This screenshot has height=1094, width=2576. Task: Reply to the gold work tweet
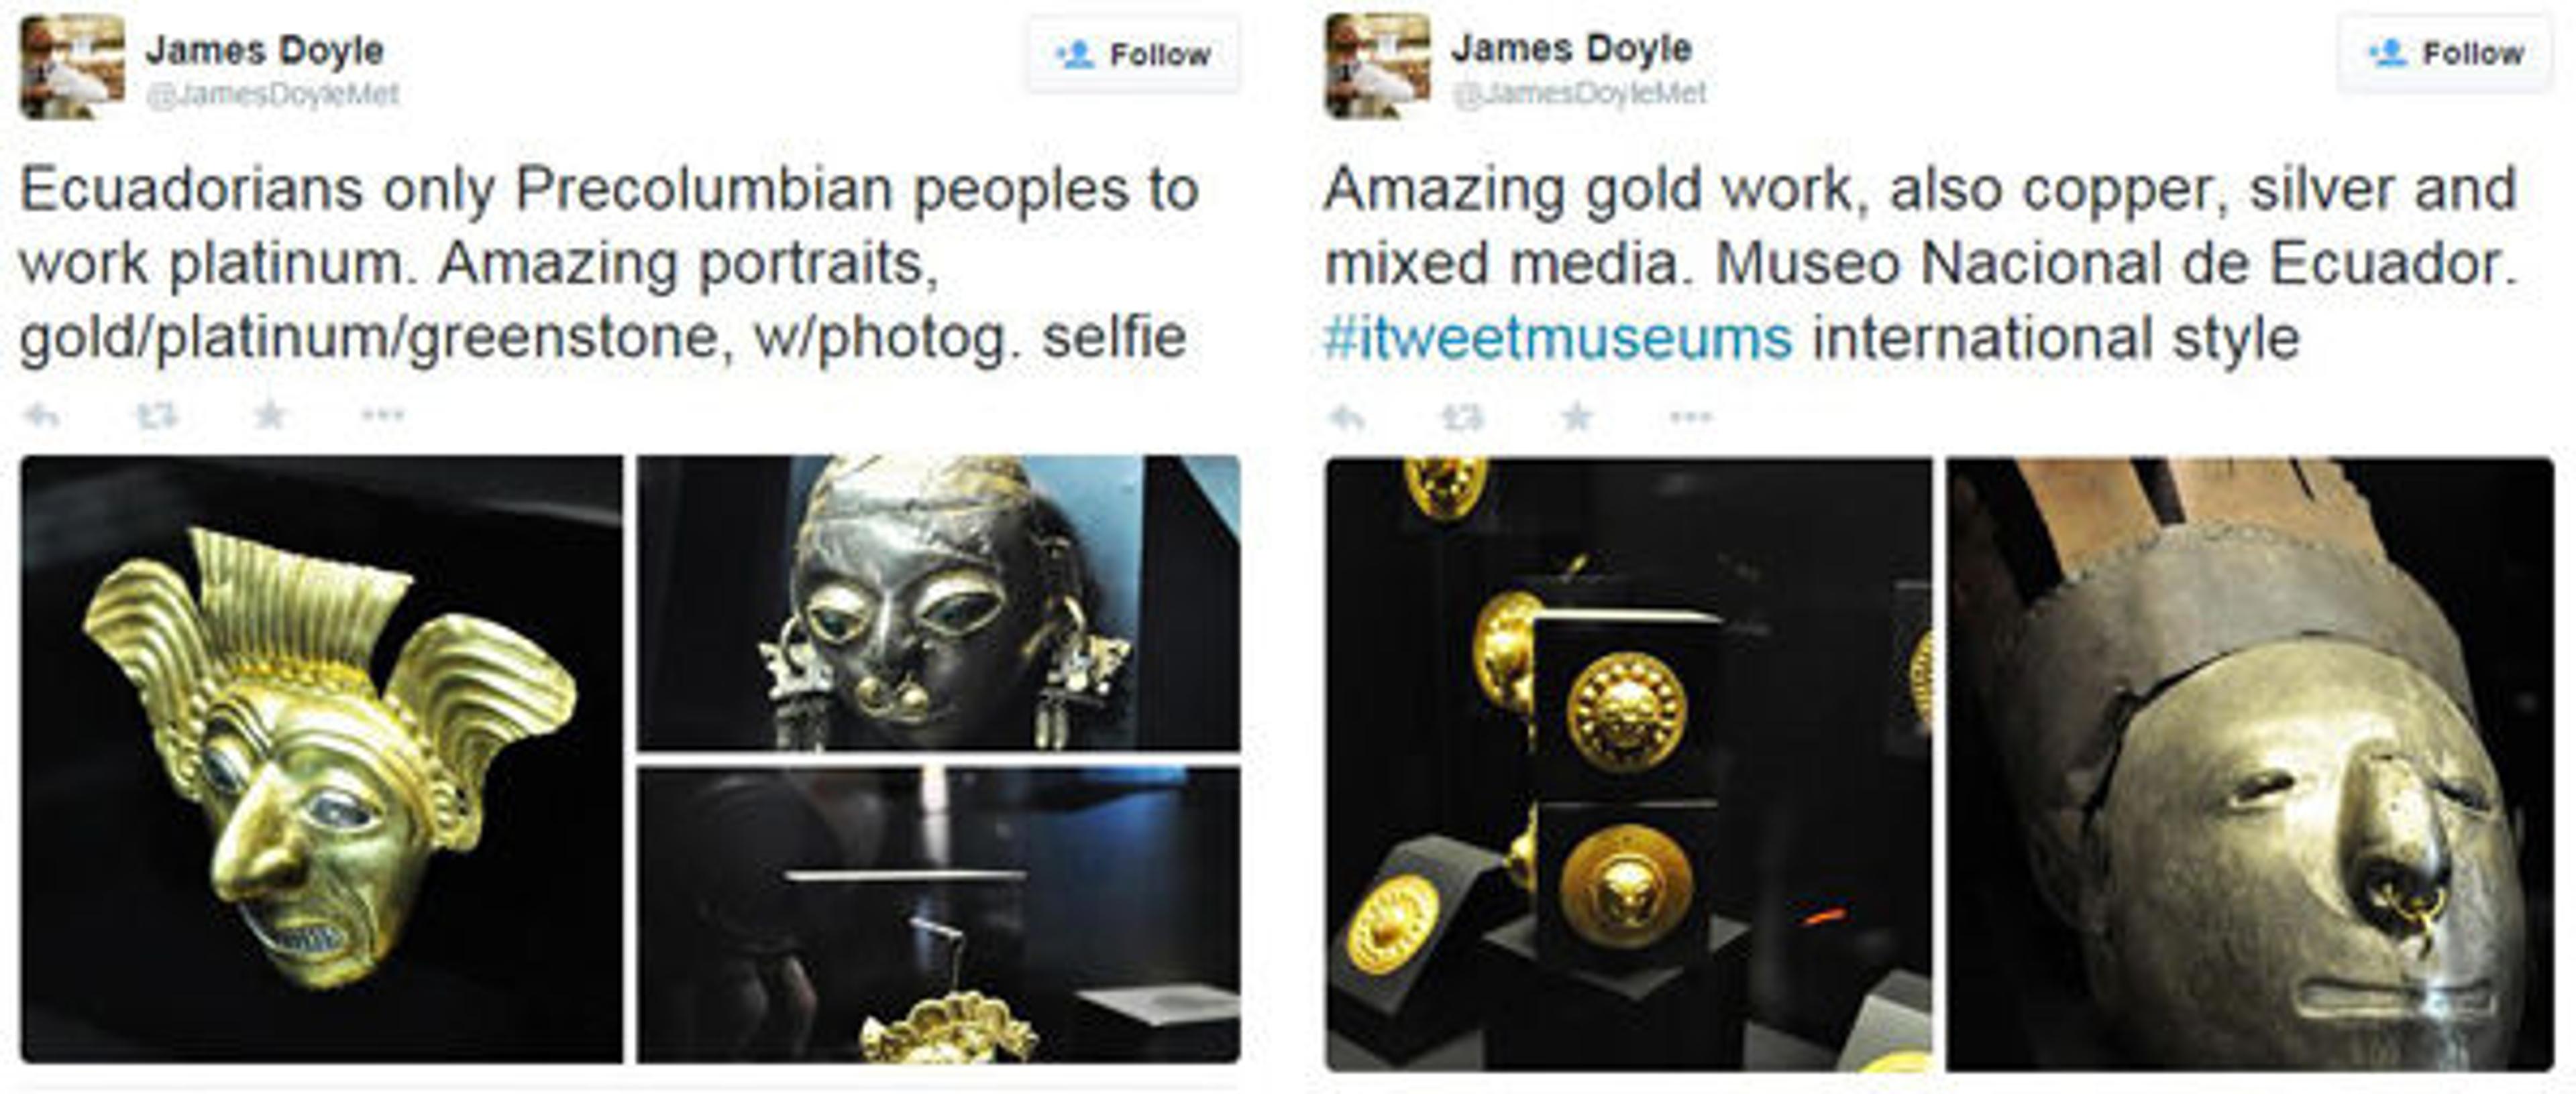point(1348,417)
